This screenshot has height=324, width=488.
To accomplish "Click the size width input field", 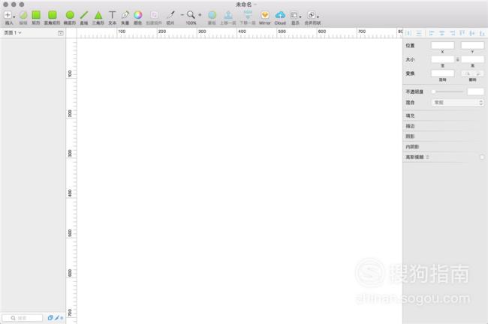I will tap(442, 59).
